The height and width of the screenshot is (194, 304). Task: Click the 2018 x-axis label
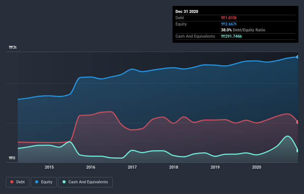point(174,167)
